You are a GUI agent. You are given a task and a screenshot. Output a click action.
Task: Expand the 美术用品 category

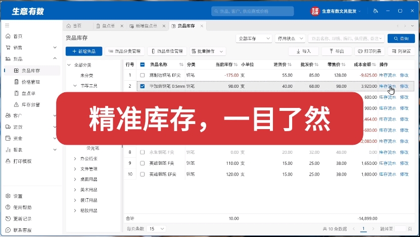tap(75, 190)
